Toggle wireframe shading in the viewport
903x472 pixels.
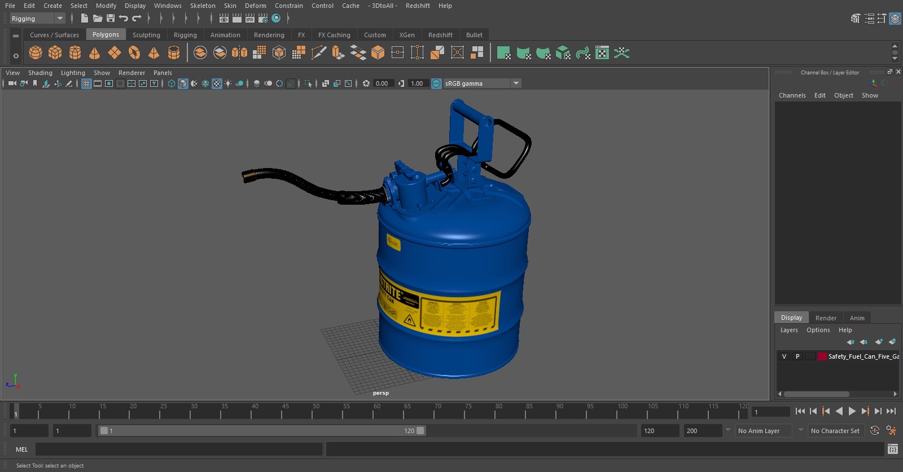(172, 83)
